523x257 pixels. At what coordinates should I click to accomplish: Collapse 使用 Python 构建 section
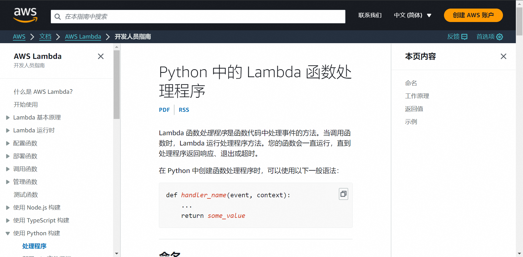[x=8, y=233]
